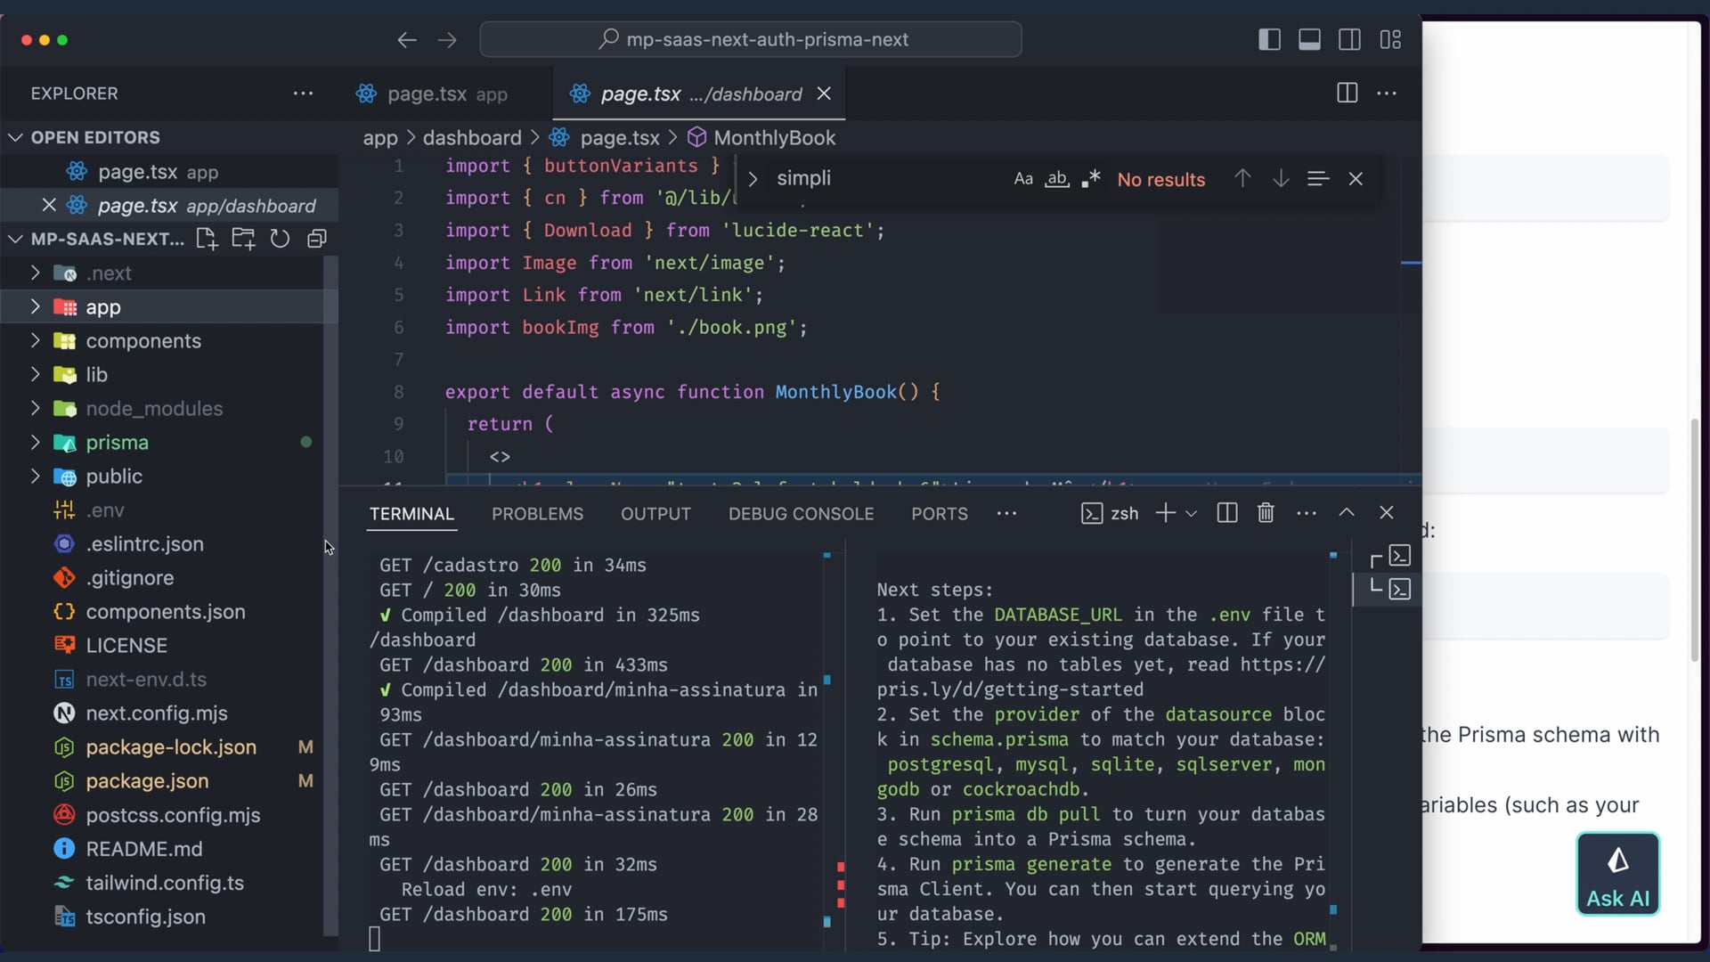This screenshot has width=1710, height=962.
Task: Enable regular expression search option
Action: pos(1091,179)
